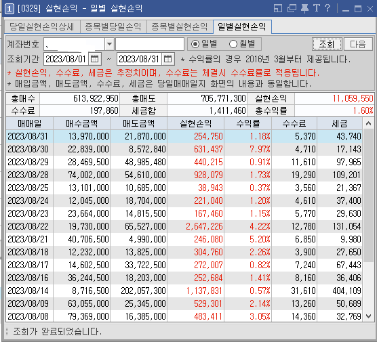Open font size settings with T icon
Image resolution: width=377 pixels, height=342 pixels.
click(x=317, y=8)
